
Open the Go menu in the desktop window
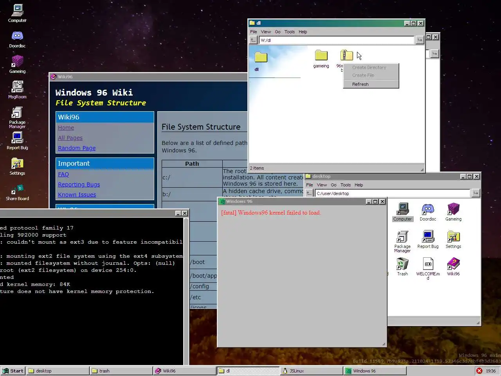tap(333, 185)
